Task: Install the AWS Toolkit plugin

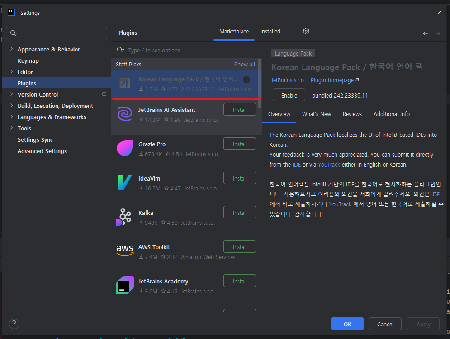Action: coord(240,247)
